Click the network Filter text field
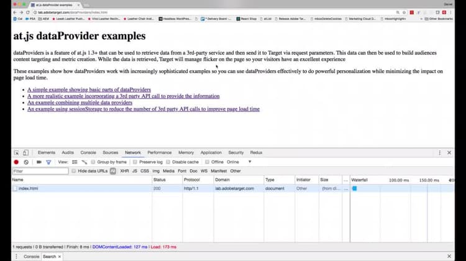 (40, 171)
